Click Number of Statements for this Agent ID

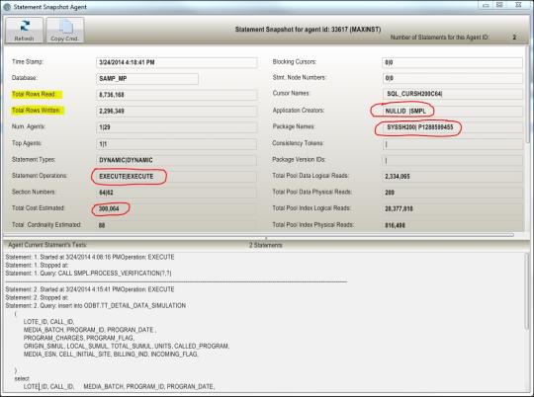(439, 38)
